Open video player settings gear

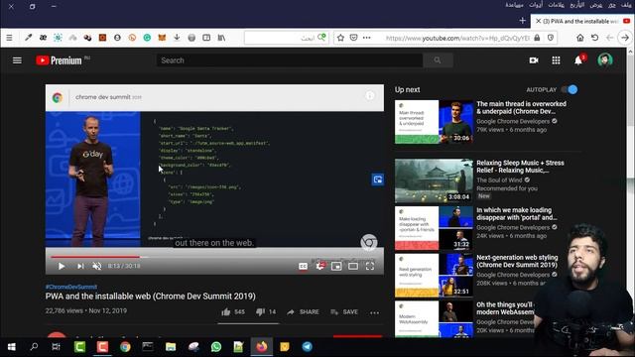(319, 266)
